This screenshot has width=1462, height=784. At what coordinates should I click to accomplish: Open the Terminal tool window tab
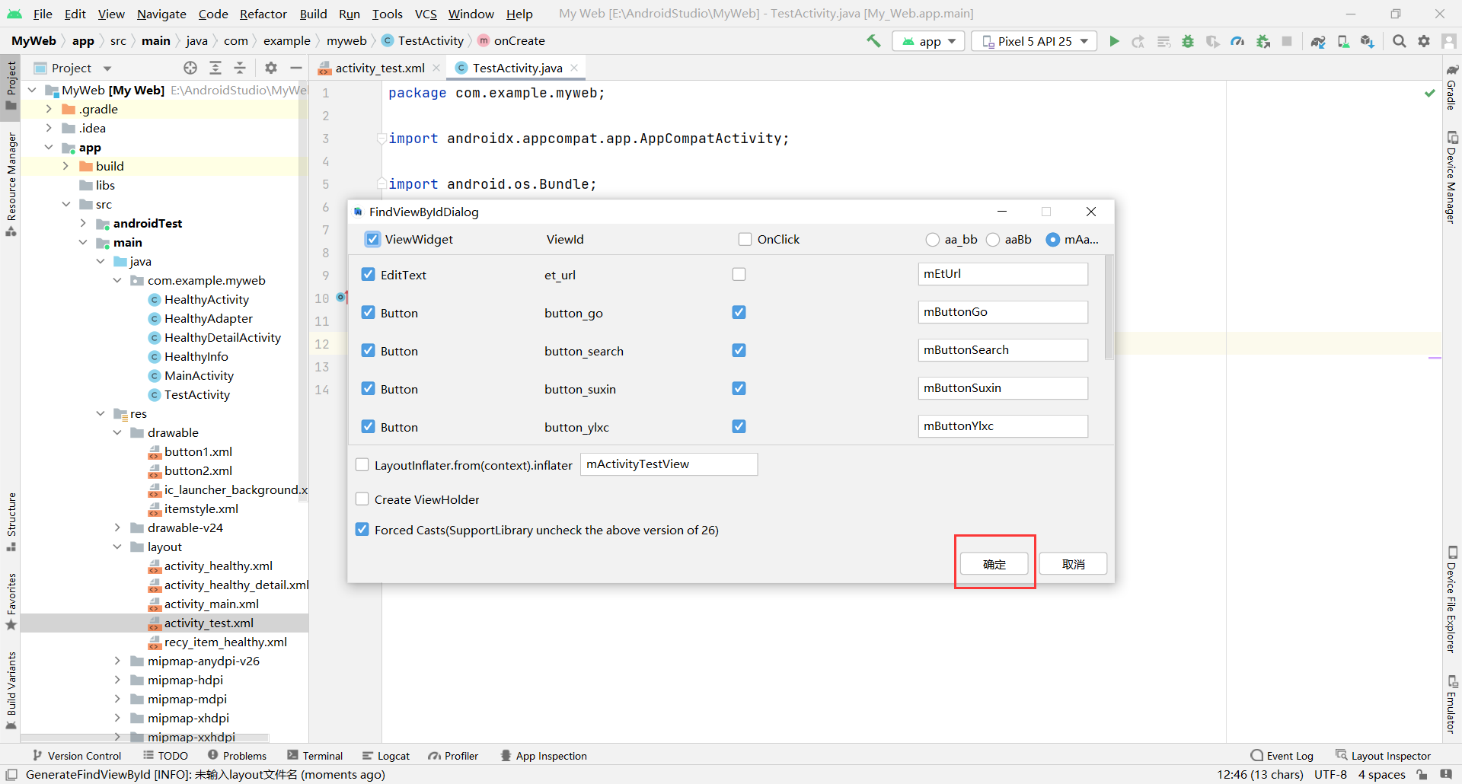pyautogui.click(x=315, y=756)
